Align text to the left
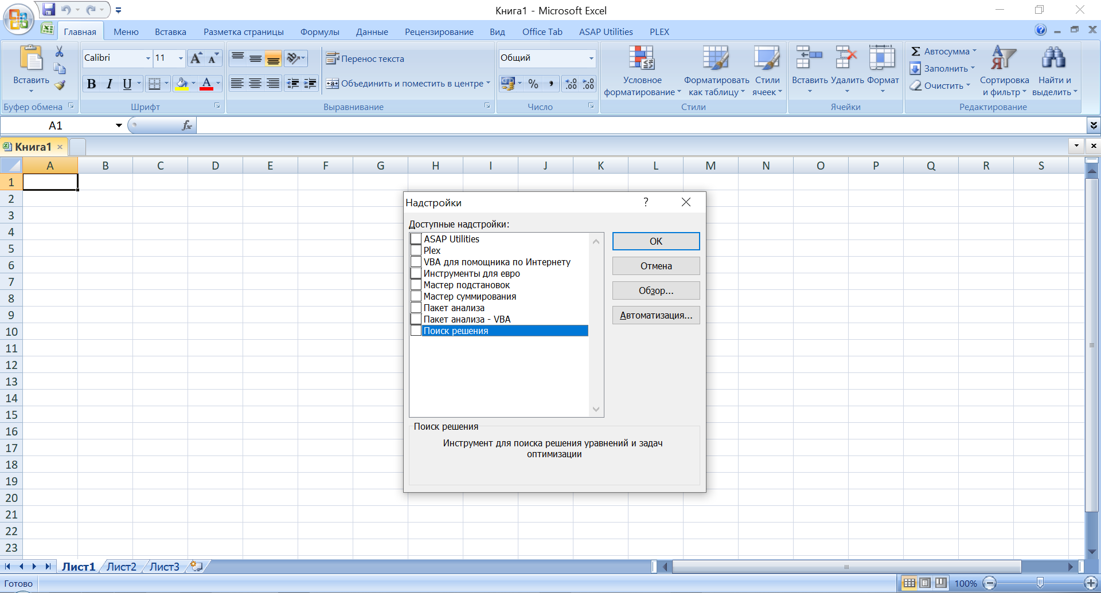 point(237,84)
